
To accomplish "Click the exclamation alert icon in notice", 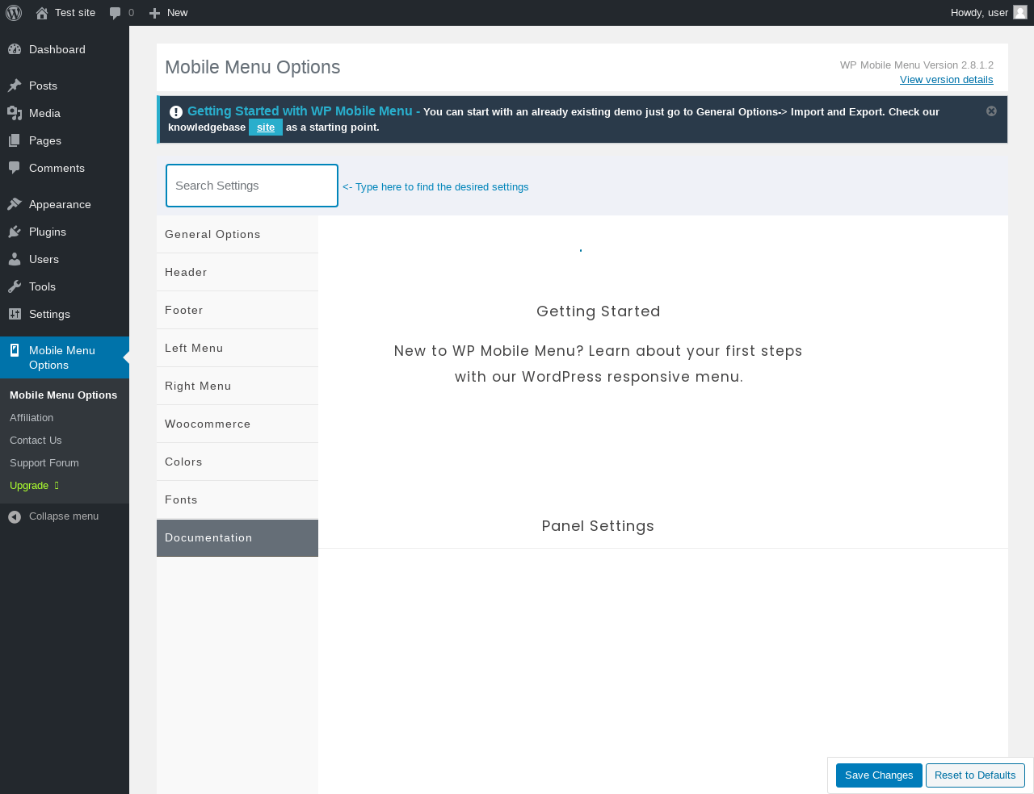I will click(x=176, y=112).
